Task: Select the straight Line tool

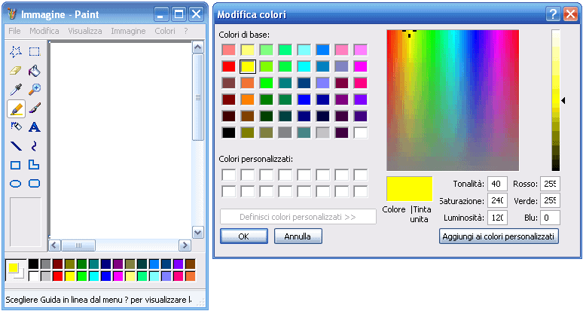Action: click(16, 146)
